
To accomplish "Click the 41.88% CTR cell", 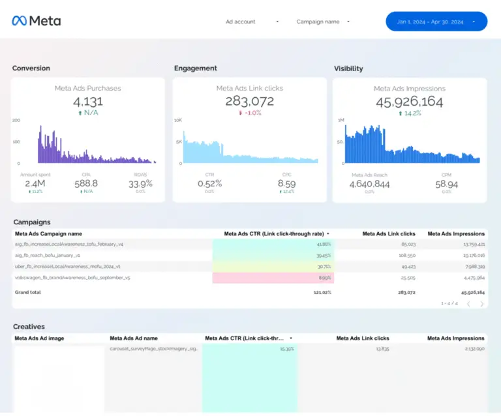I will (x=273, y=245).
